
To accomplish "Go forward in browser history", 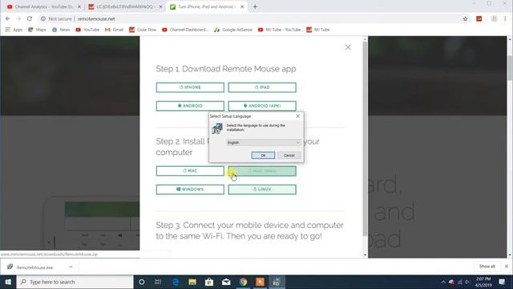I will click(x=18, y=18).
